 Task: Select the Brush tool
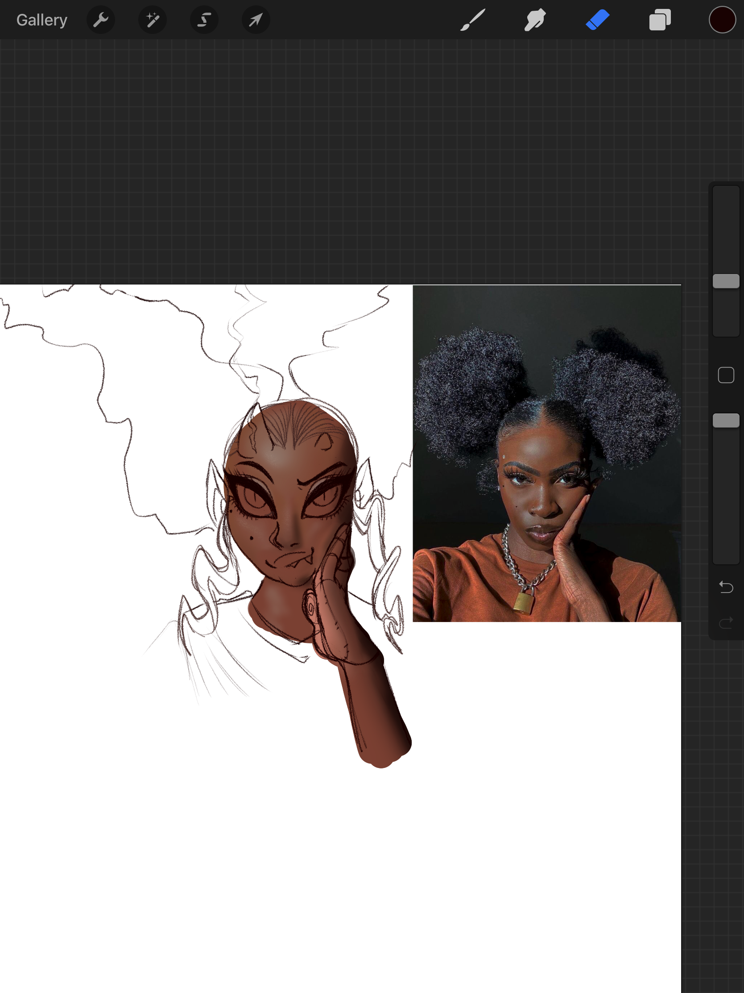473,20
